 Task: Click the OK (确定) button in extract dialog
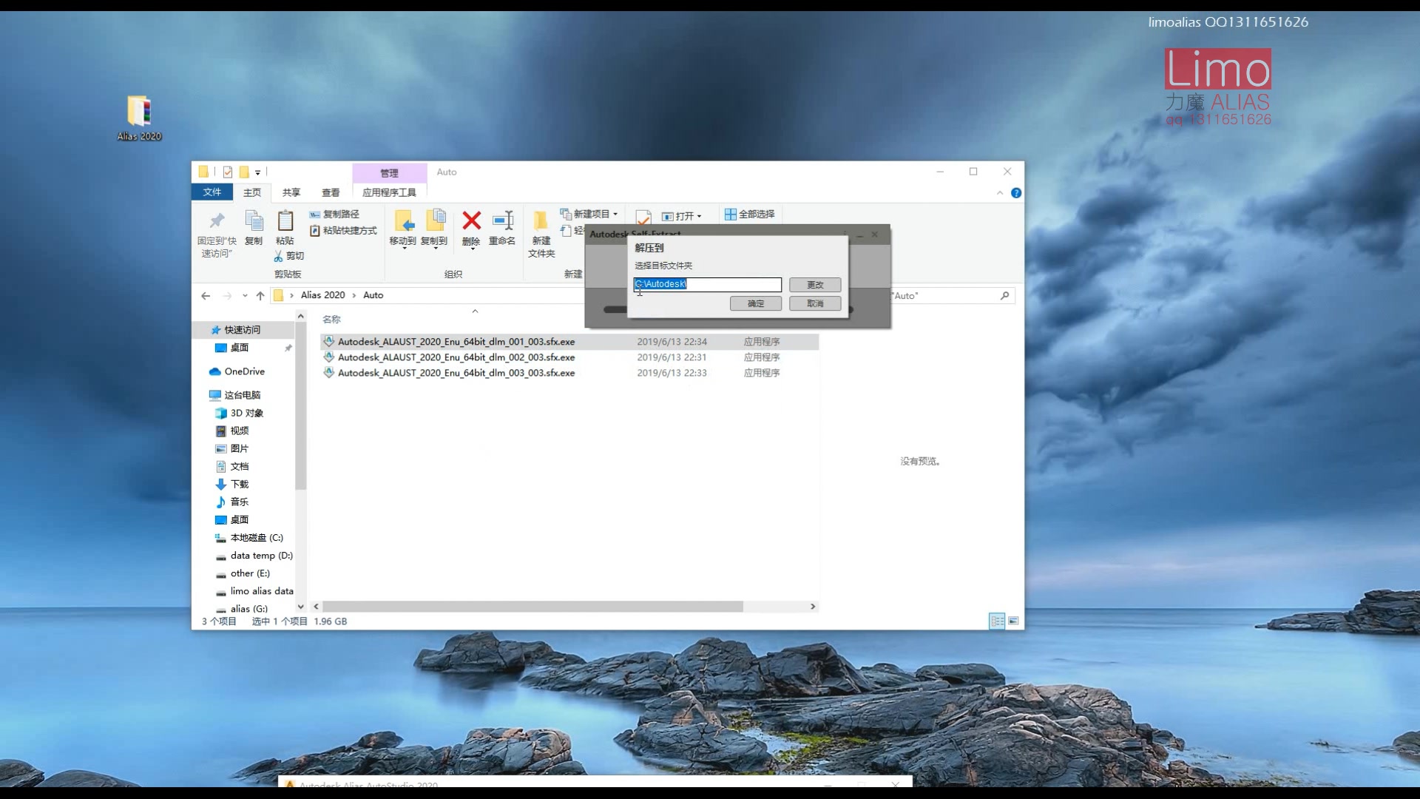click(x=756, y=303)
